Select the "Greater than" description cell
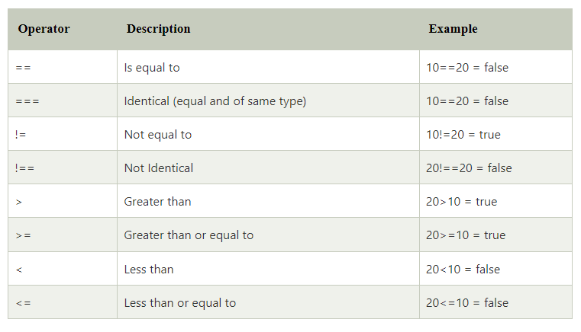The width and height of the screenshot is (581, 332). click(157, 202)
